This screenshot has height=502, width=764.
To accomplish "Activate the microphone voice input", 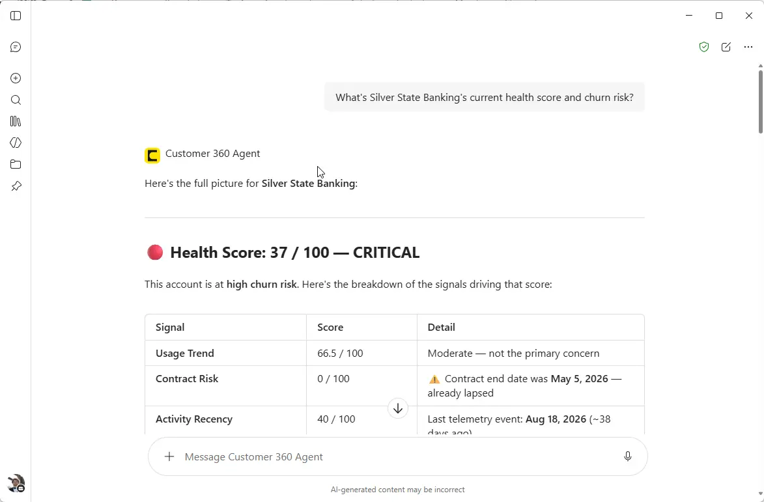I will point(628,456).
